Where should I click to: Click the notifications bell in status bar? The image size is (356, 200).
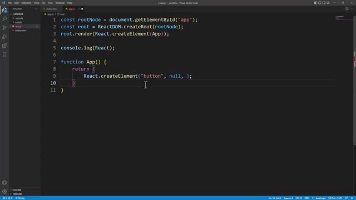point(352,198)
